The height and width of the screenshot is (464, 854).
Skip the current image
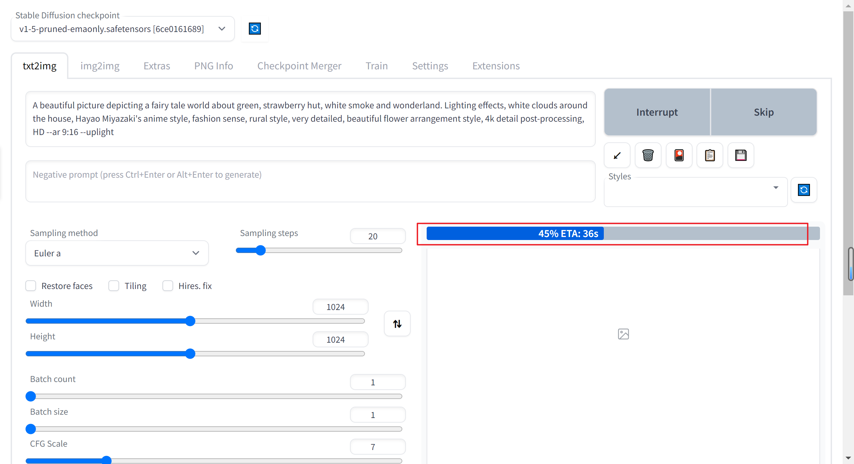click(x=764, y=112)
